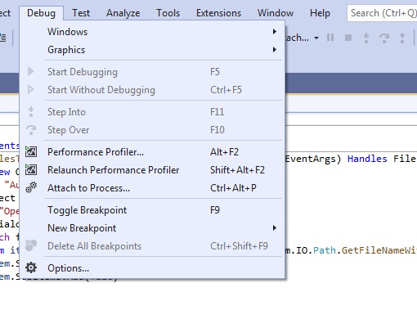This screenshot has height=310, width=417.
Task: Click the Step Out toolbar up arrow
Action: (x=402, y=38)
